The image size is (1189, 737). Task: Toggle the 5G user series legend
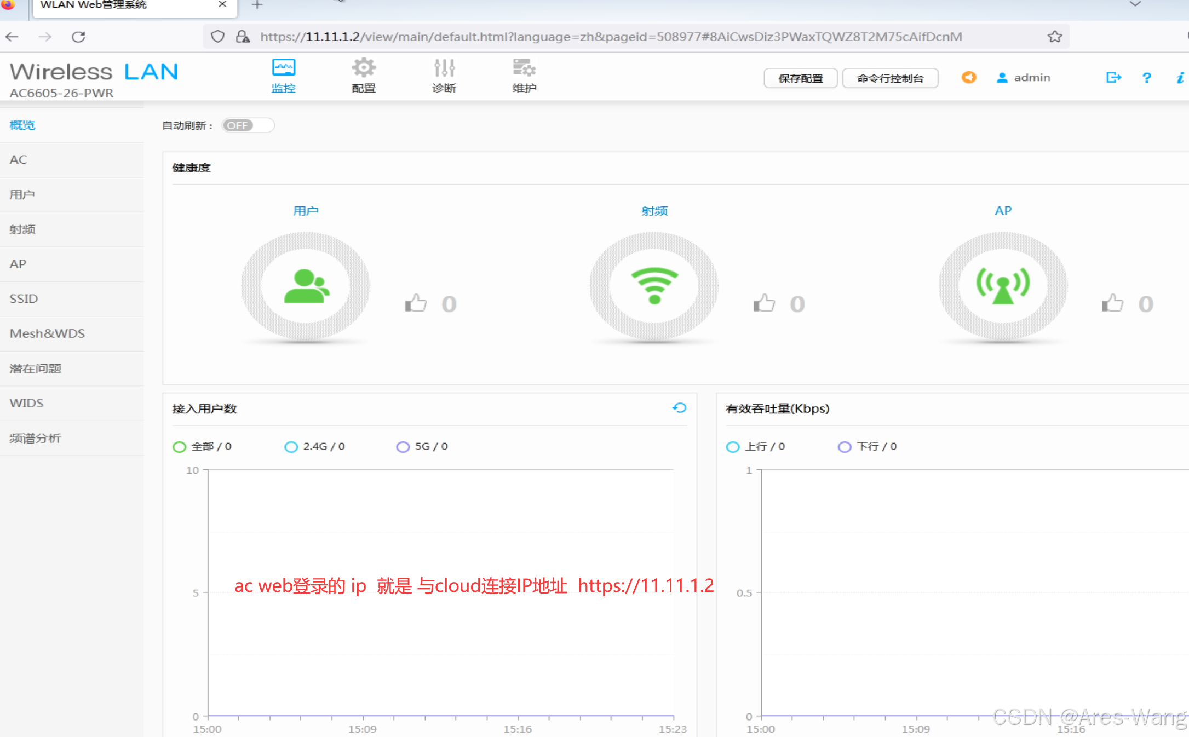tap(422, 447)
